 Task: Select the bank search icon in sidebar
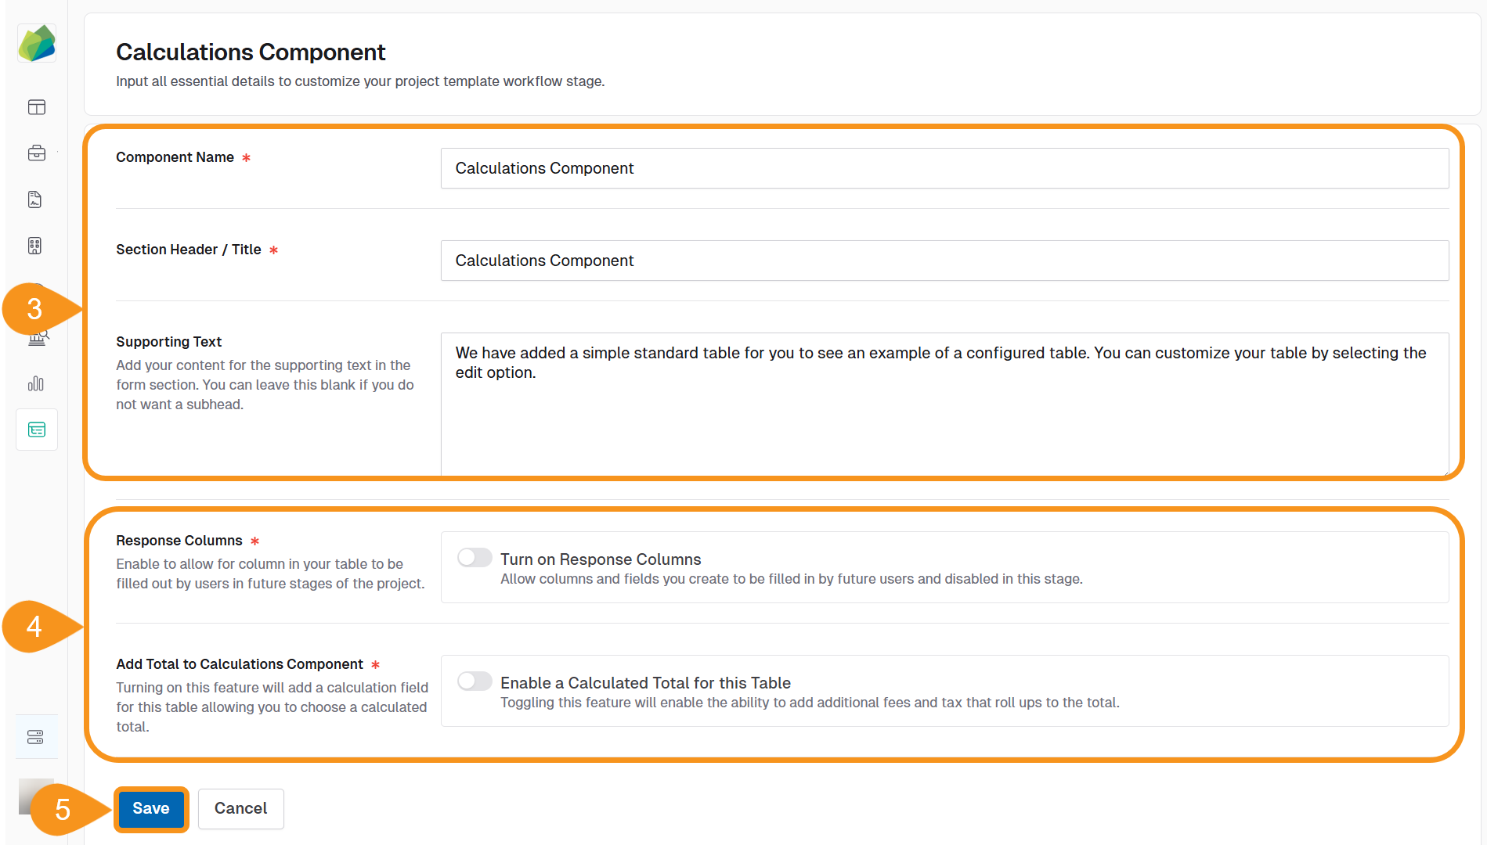(x=36, y=337)
